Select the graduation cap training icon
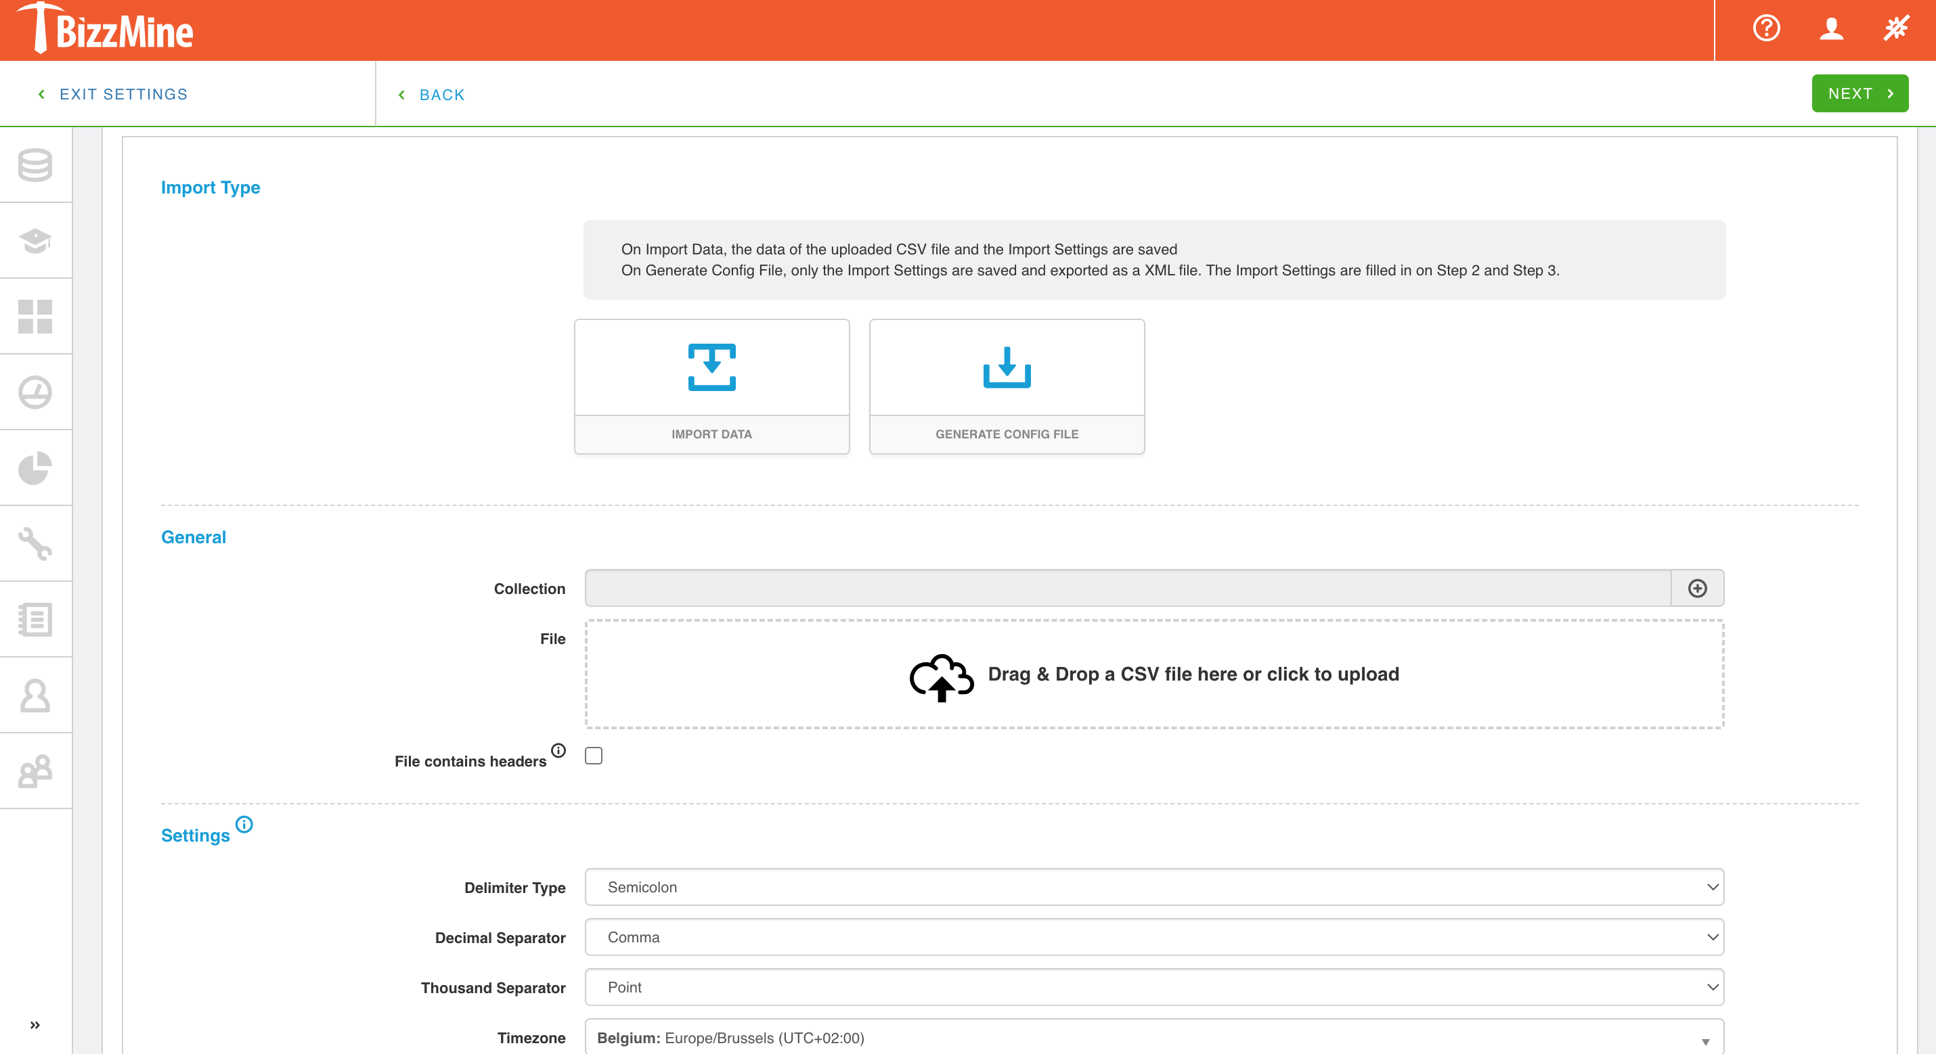 pyautogui.click(x=35, y=240)
